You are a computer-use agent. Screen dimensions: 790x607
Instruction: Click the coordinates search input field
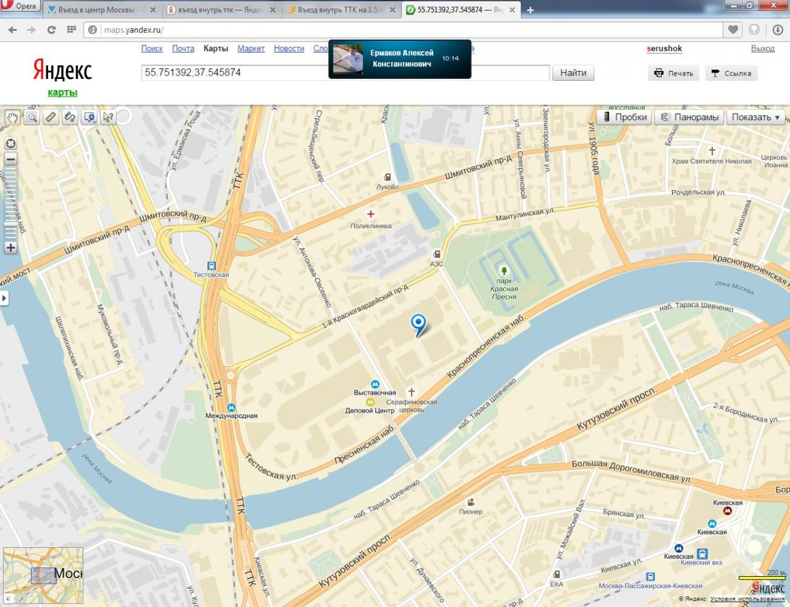pyautogui.click(x=346, y=73)
